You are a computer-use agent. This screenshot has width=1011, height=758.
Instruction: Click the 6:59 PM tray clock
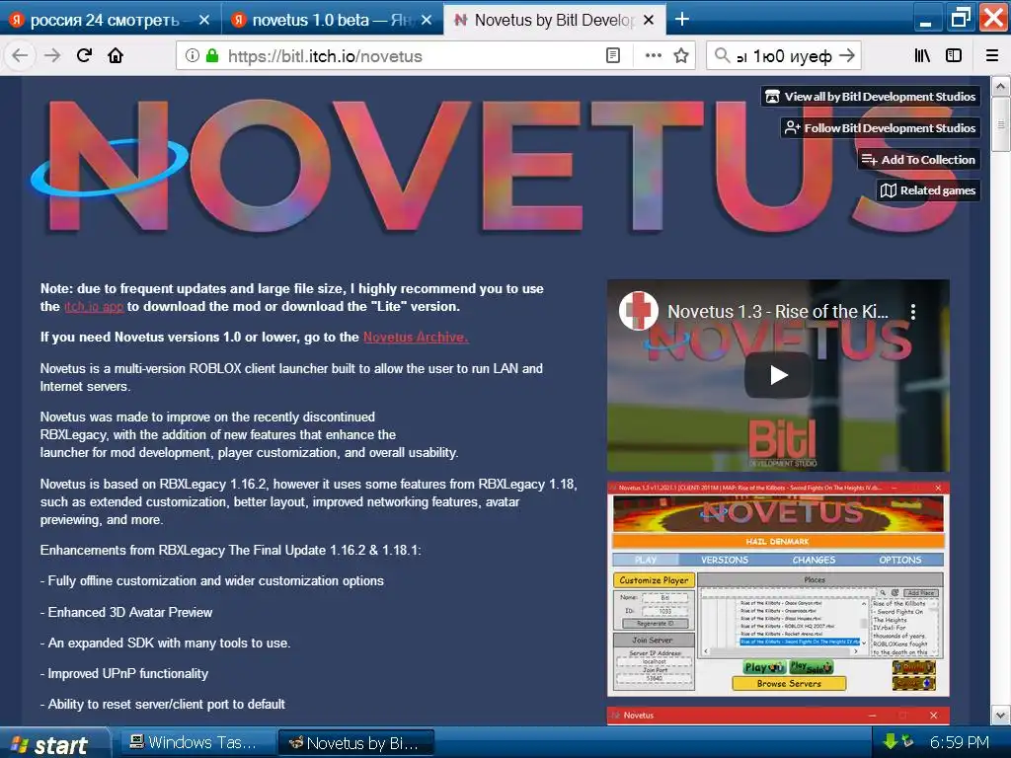click(960, 742)
